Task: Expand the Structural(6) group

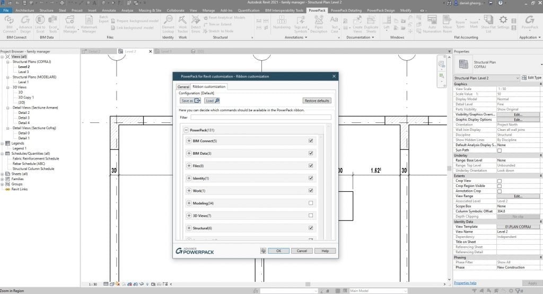Action: 189,228
